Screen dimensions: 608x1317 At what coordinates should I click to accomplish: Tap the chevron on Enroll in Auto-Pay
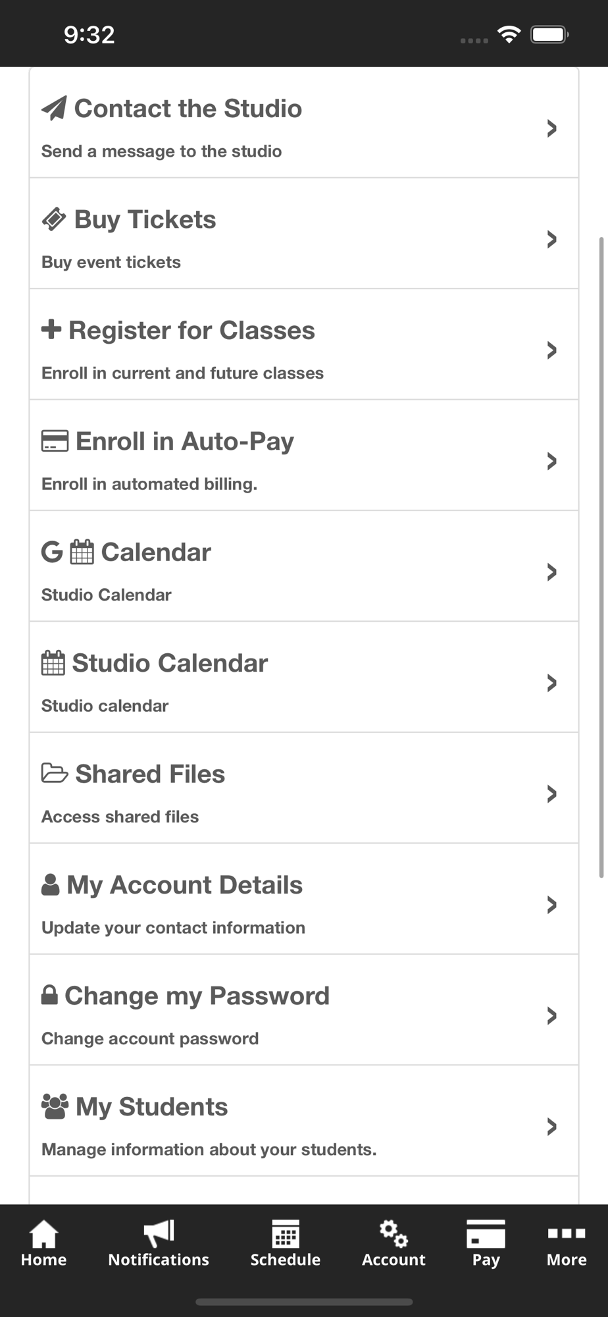[552, 461]
